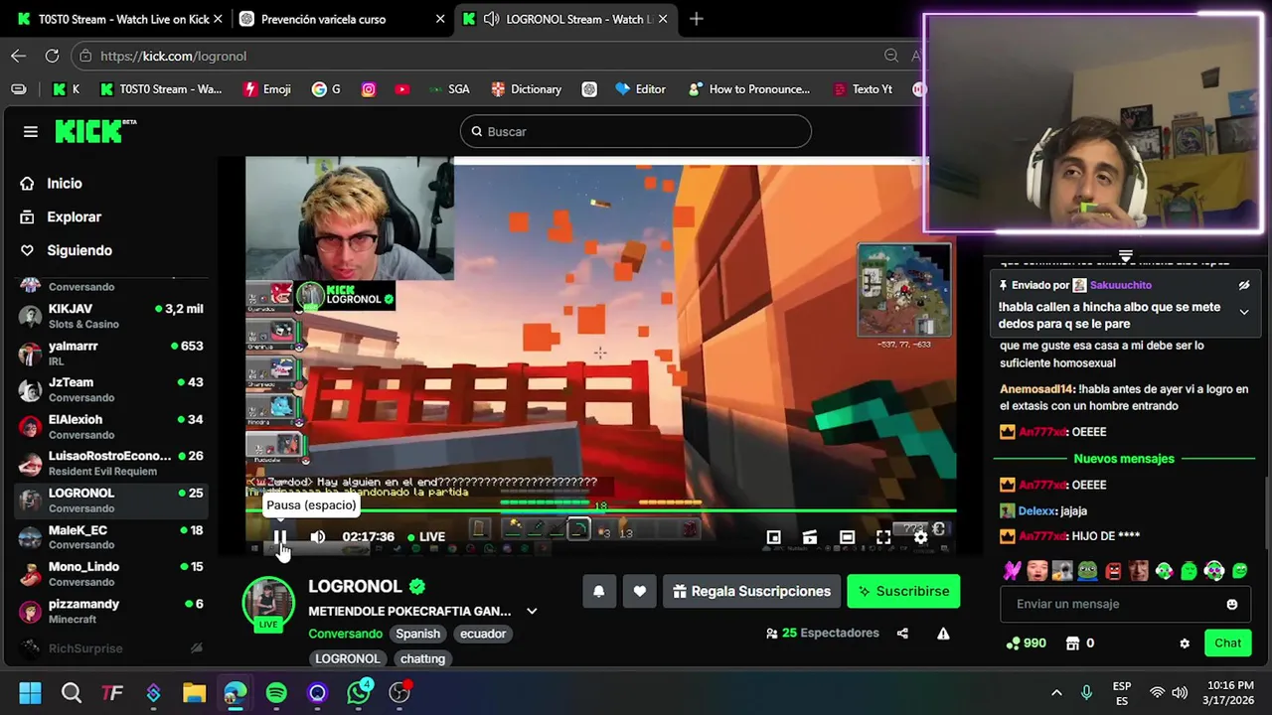Open Mono_Lindo channel in sidebar
Viewport: 1272px width, 715px height.
[x=112, y=573]
